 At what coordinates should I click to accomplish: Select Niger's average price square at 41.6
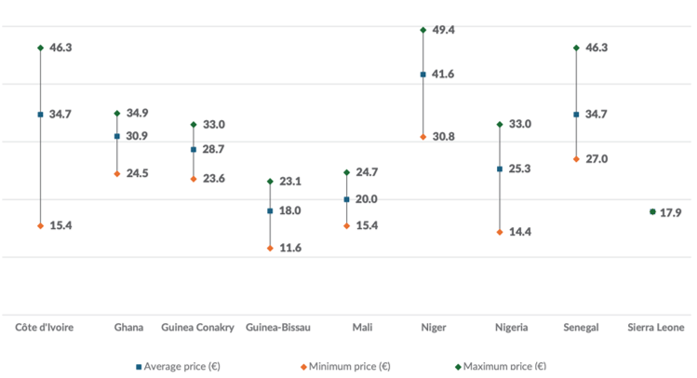[x=423, y=74]
